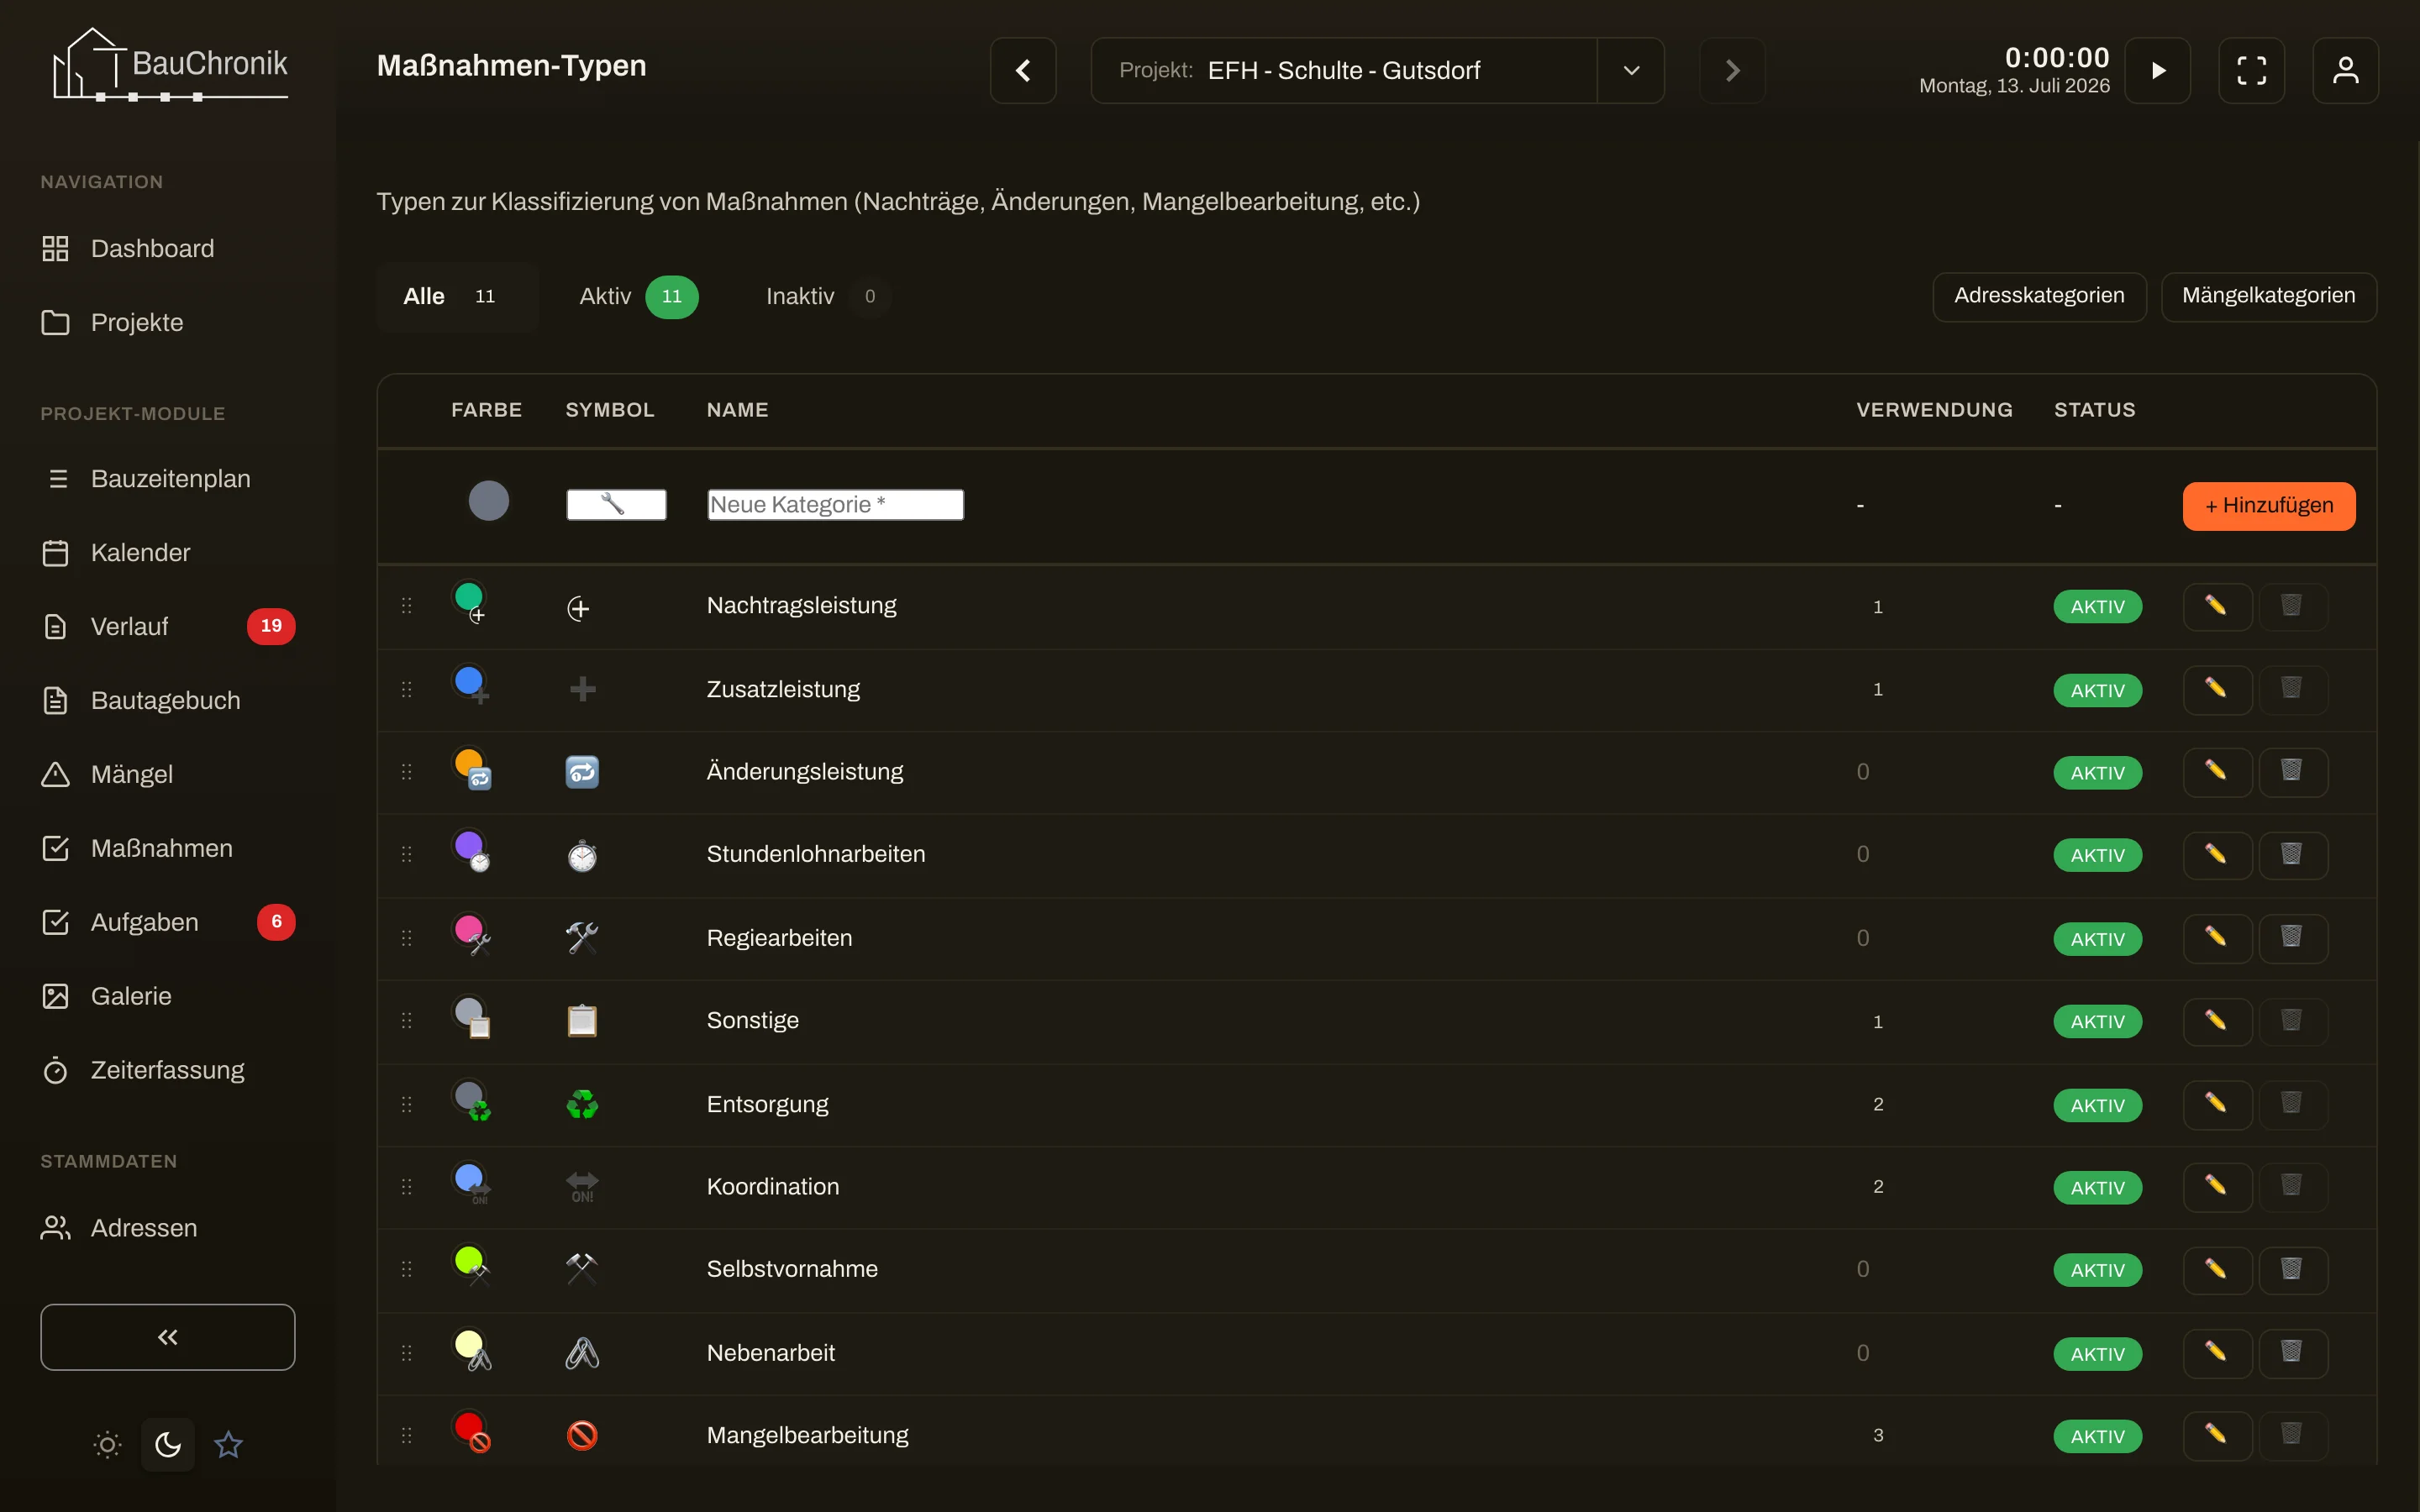Open the Mängelkategorien page
The image size is (2420, 1512).
point(2268,296)
